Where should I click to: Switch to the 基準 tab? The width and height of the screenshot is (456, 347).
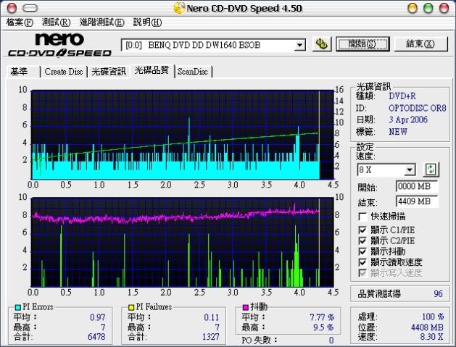coord(23,72)
